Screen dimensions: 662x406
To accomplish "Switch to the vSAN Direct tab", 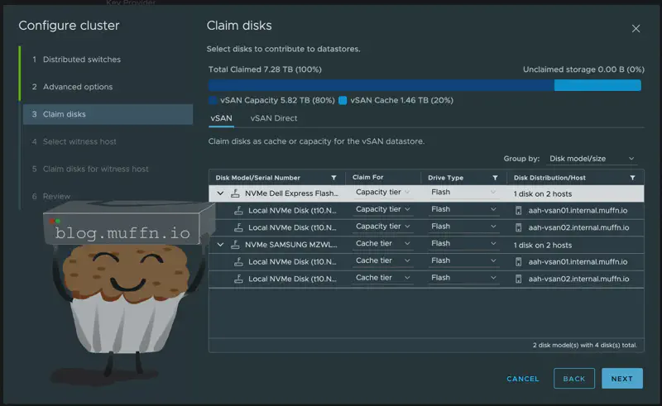I will click(x=273, y=118).
